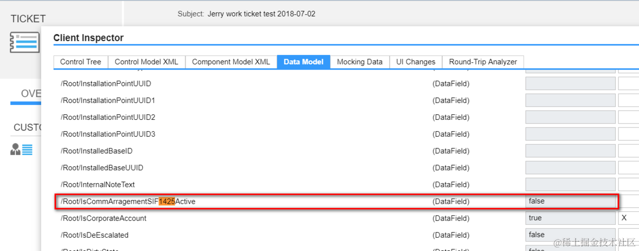This screenshot has width=639, height=251.
Task: Focus the IsDeEscalated value field
Action: [570, 235]
